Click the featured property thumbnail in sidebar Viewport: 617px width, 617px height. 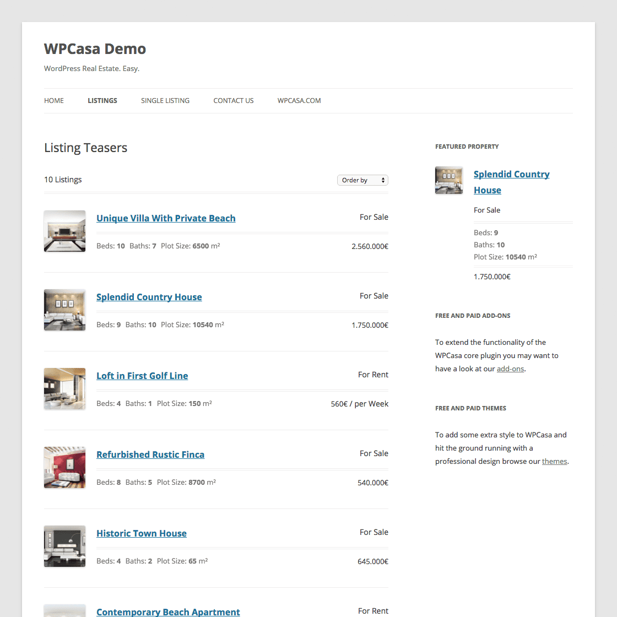(449, 180)
